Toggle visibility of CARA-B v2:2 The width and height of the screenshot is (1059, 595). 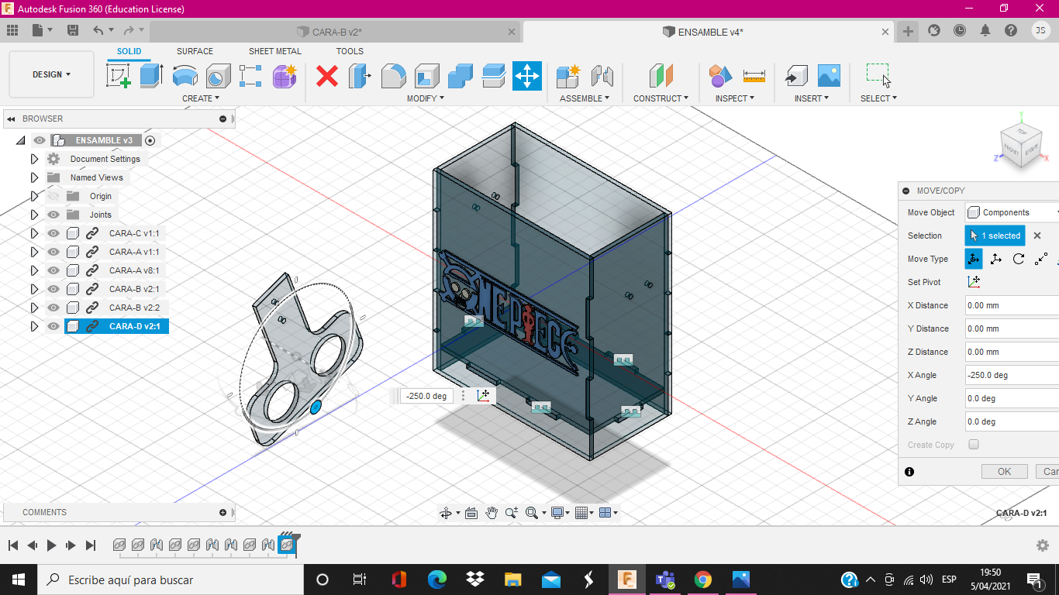pos(53,308)
